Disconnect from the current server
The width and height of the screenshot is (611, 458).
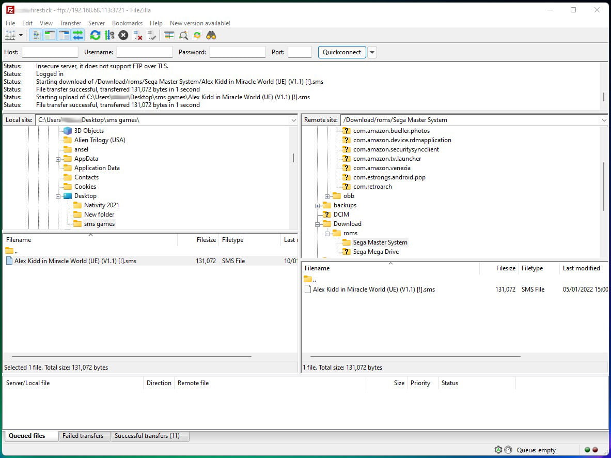(137, 36)
